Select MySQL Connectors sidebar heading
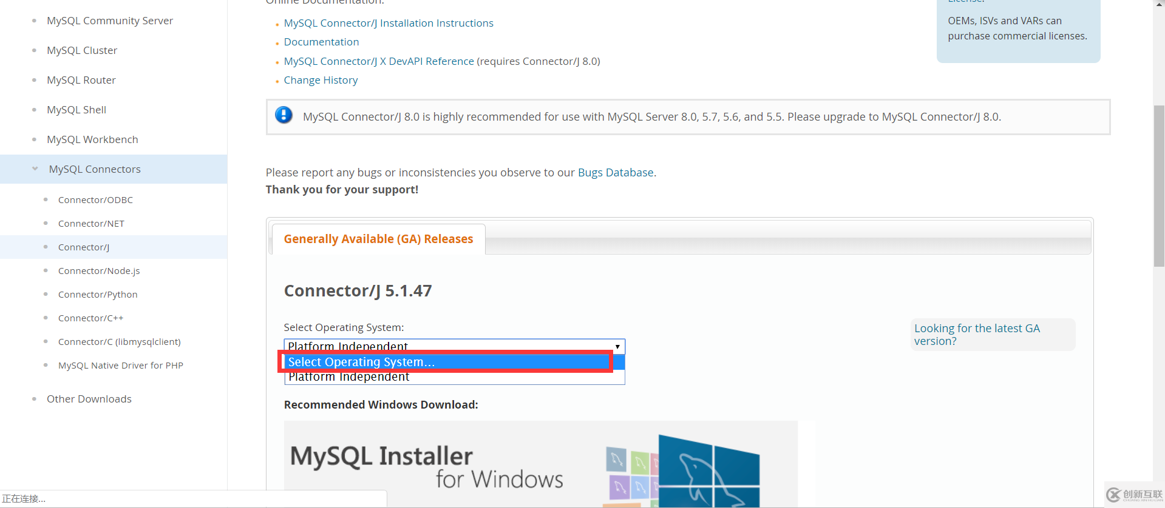This screenshot has height=508, width=1165. click(95, 169)
